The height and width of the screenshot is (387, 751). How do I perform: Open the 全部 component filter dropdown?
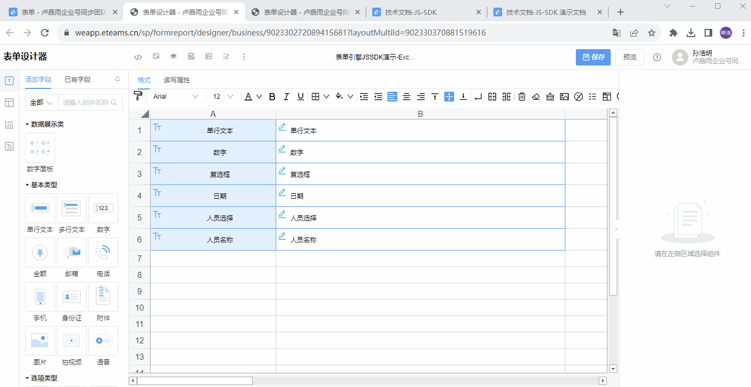(40, 102)
